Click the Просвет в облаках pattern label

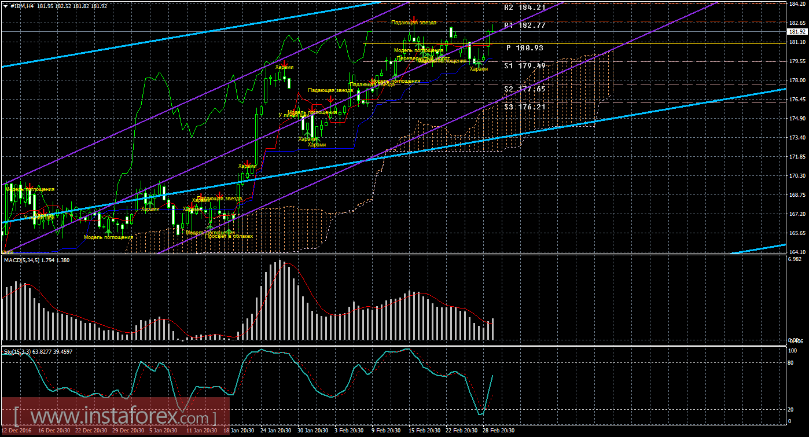(x=230, y=236)
